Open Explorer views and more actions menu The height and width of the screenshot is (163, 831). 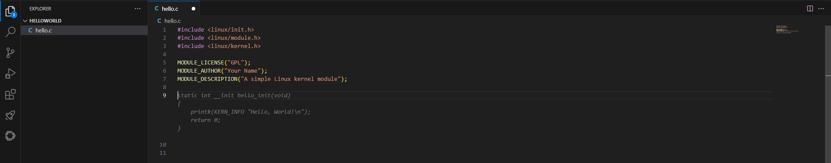pos(138,9)
